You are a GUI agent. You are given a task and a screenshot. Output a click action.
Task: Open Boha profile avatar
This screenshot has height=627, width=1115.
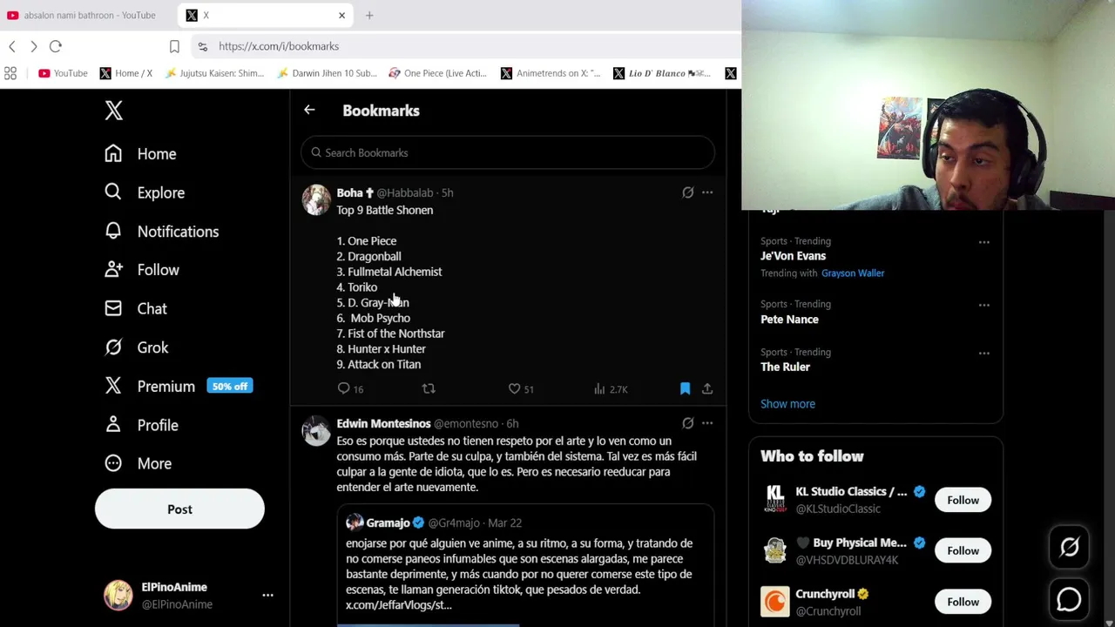click(316, 199)
